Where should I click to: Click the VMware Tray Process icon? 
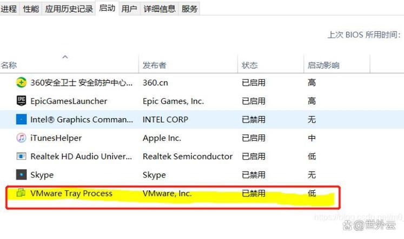(x=21, y=193)
